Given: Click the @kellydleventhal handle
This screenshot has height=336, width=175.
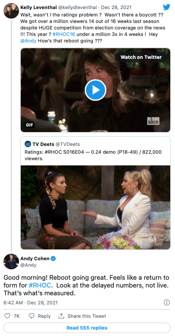Looking at the screenshot, I should 78,7.
